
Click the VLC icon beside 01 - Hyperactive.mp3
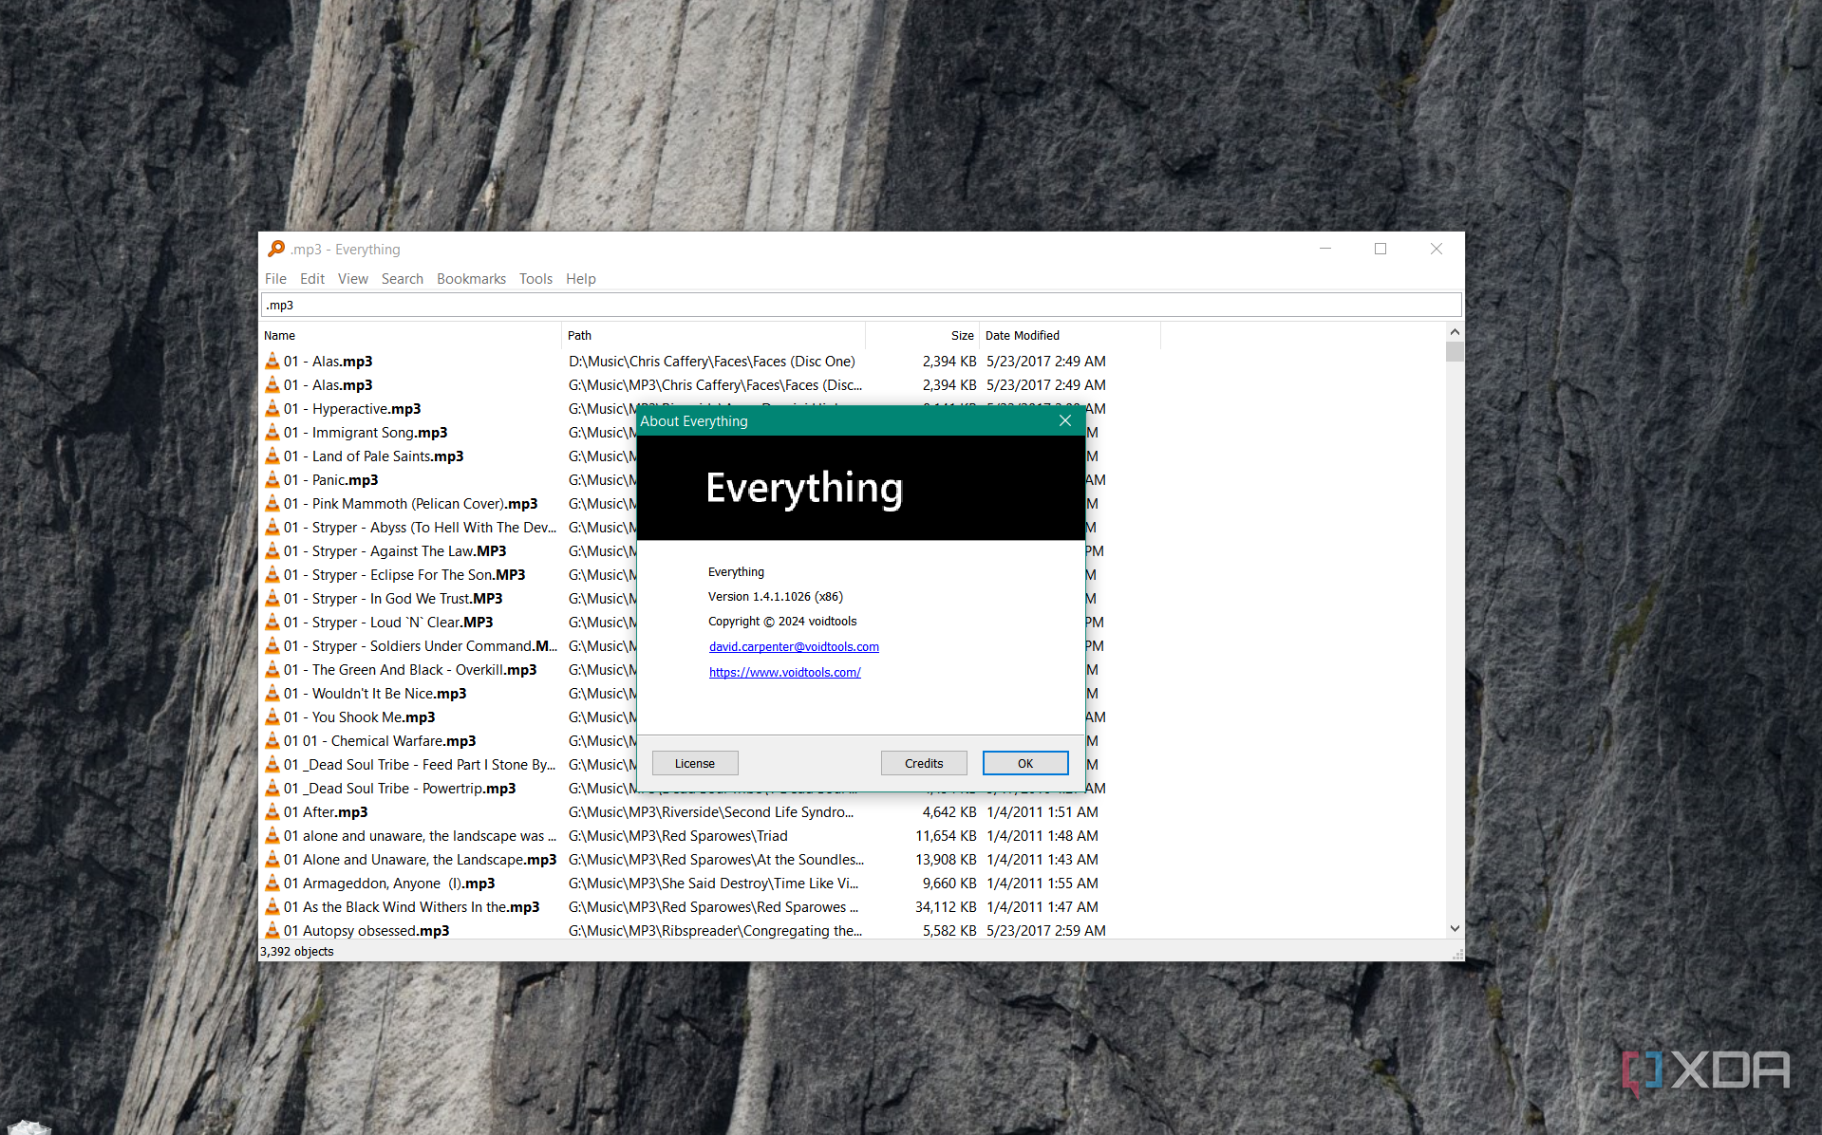272,409
